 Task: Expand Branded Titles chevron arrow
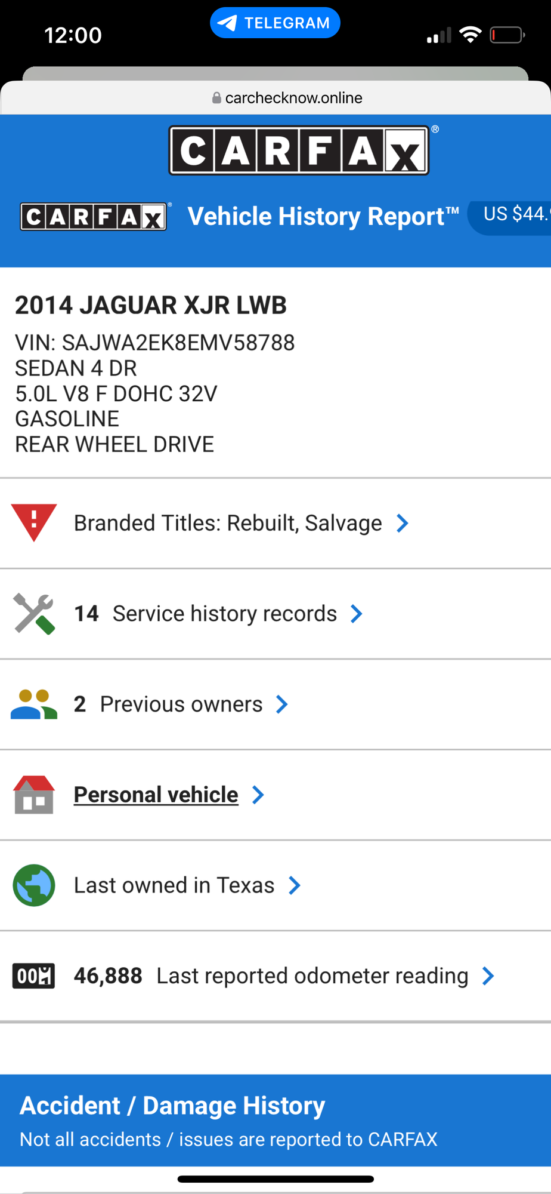pos(403,523)
